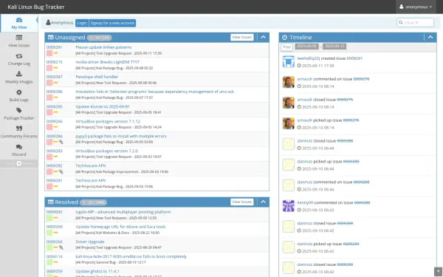This screenshot has width=443, height=277.
Task: Click Login button
Action: click(82, 23)
